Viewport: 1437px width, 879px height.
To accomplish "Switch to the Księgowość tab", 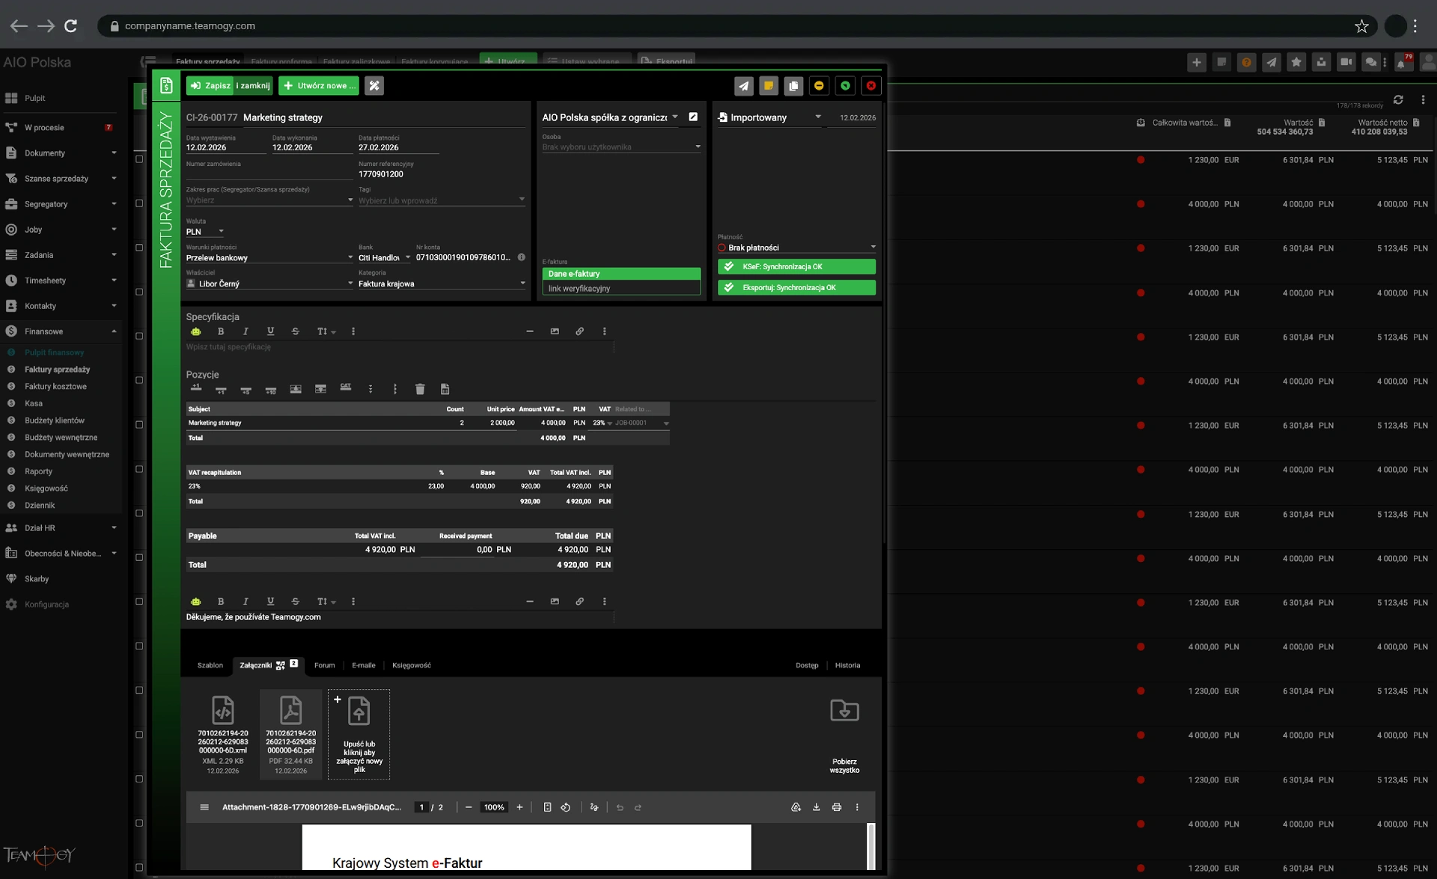I will pos(411,665).
